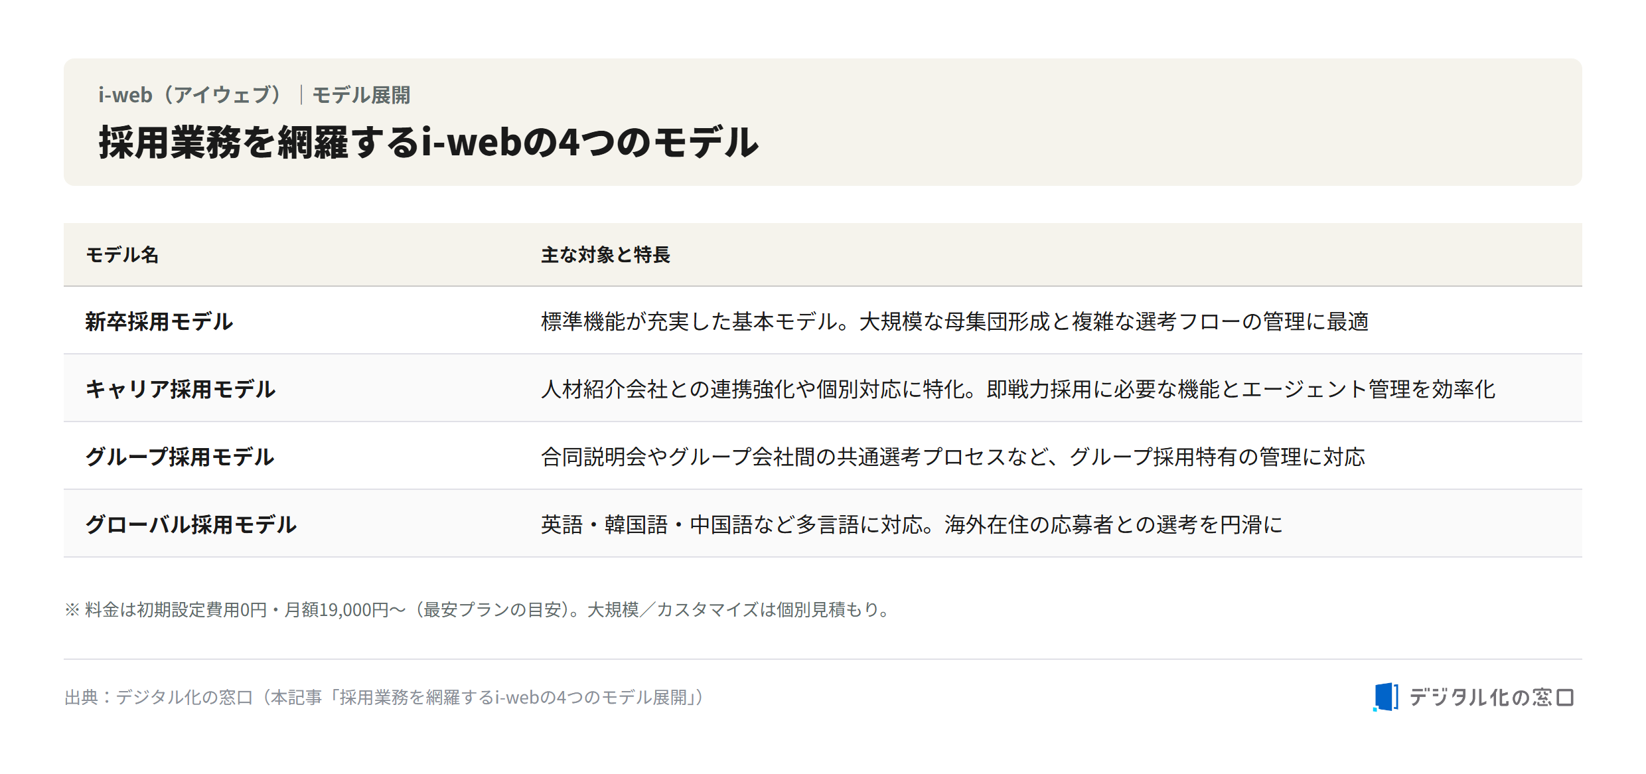This screenshot has width=1646, height=774.
Task: Select the キャリア採用モデル row name
Action: [x=181, y=390]
